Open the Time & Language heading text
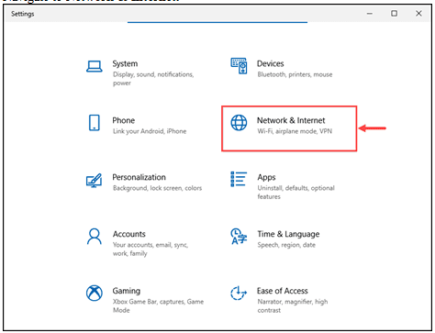Viewport: 435px width, 333px height. (288, 234)
